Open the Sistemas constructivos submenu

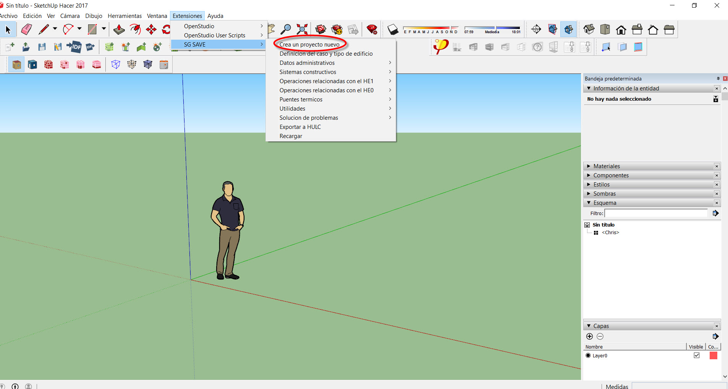[331, 72]
